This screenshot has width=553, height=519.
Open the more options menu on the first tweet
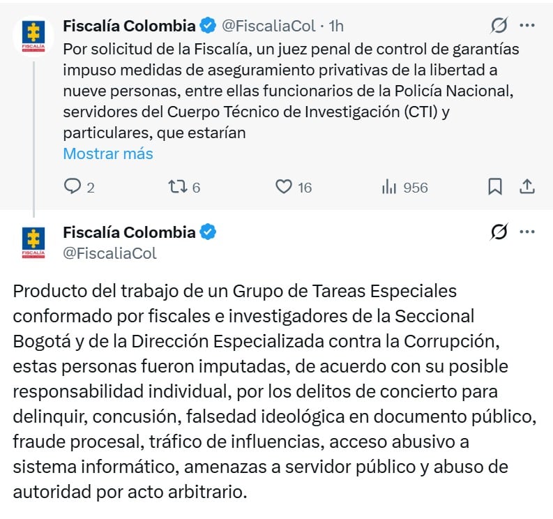[527, 27]
